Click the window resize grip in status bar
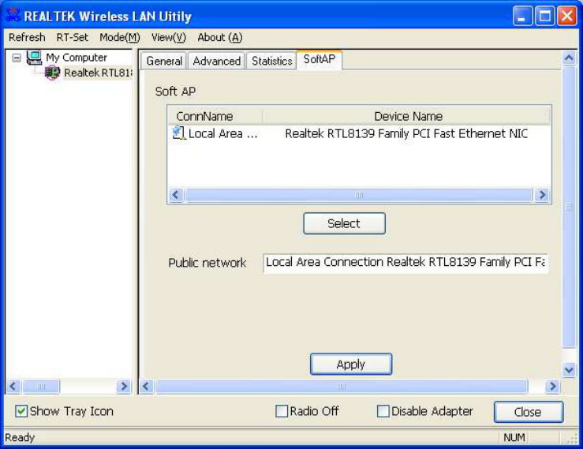The image size is (583, 449). click(x=573, y=439)
